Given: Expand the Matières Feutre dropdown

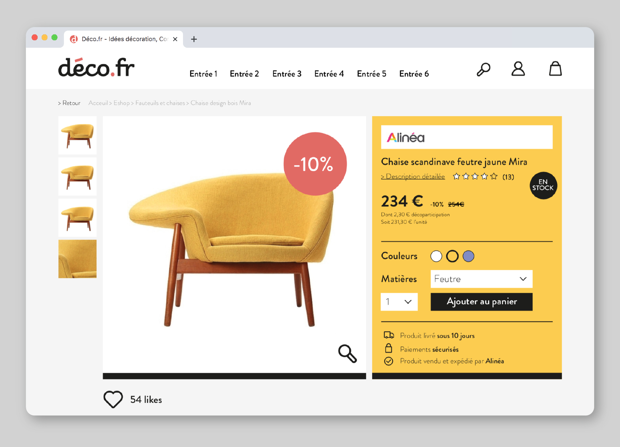Looking at the screenshot, I should click(x=481, y=279).
